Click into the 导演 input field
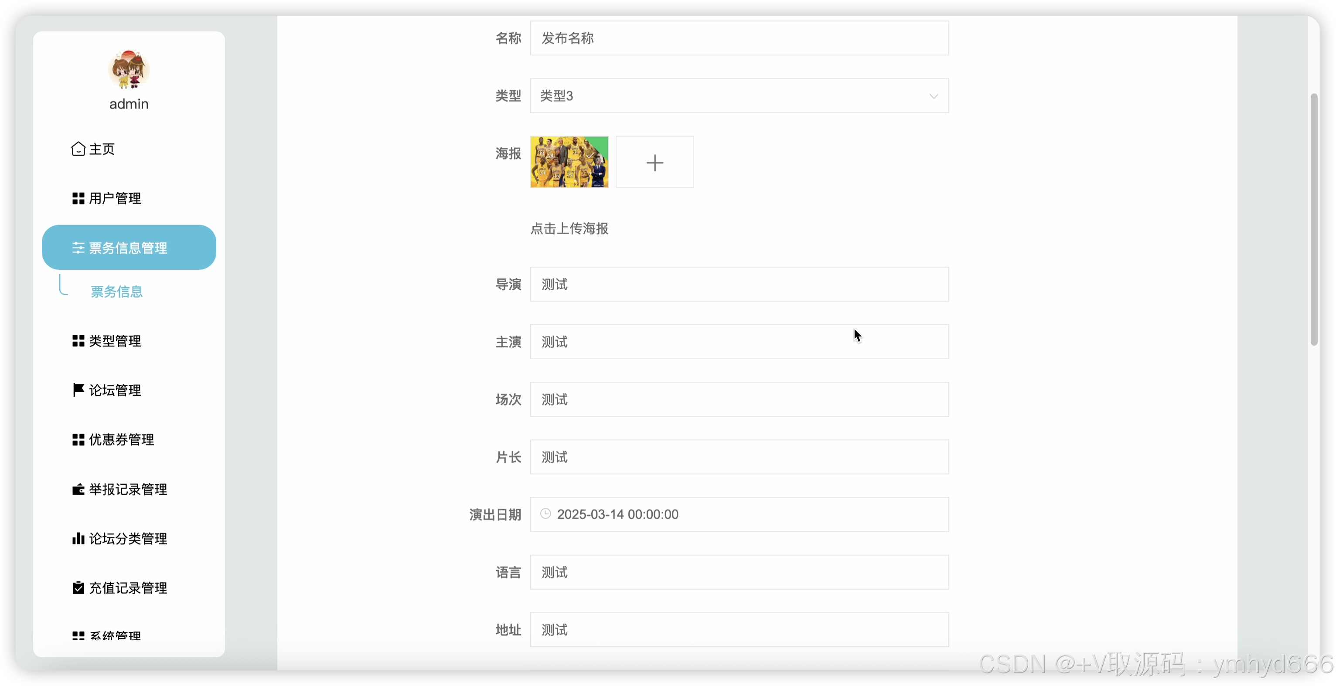 pos(739,284)
